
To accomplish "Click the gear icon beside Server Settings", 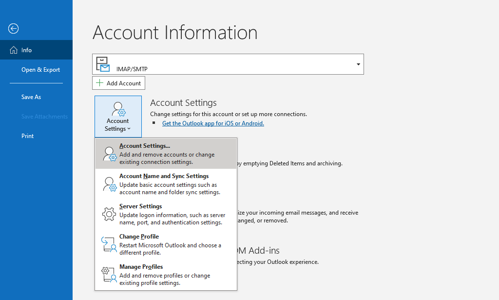I will pyautogui.click(x=109, y=214).
